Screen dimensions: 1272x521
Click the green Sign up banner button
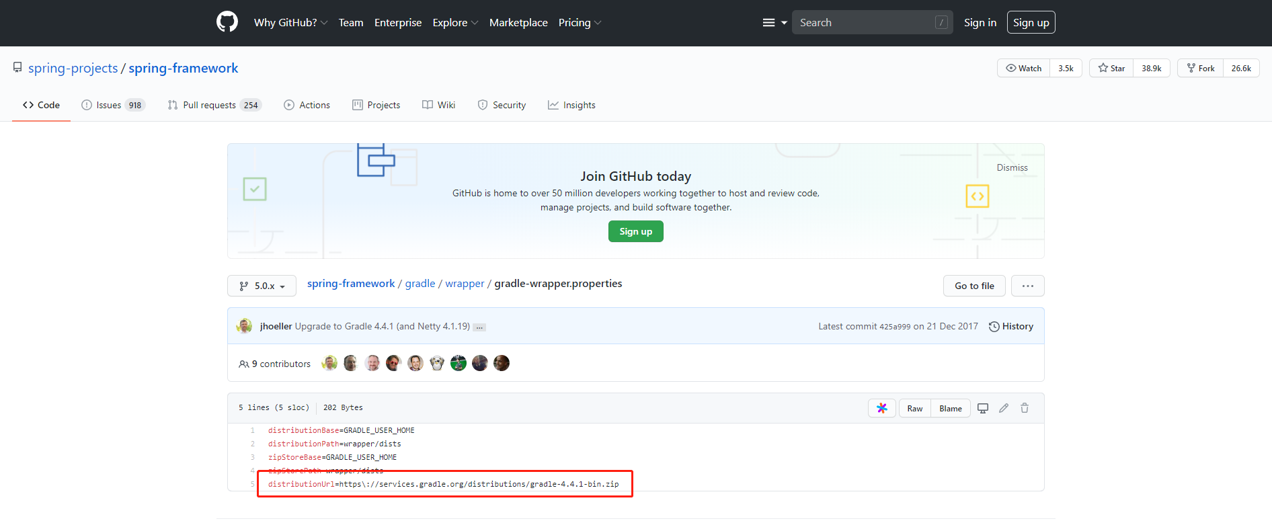click(636, 231)
